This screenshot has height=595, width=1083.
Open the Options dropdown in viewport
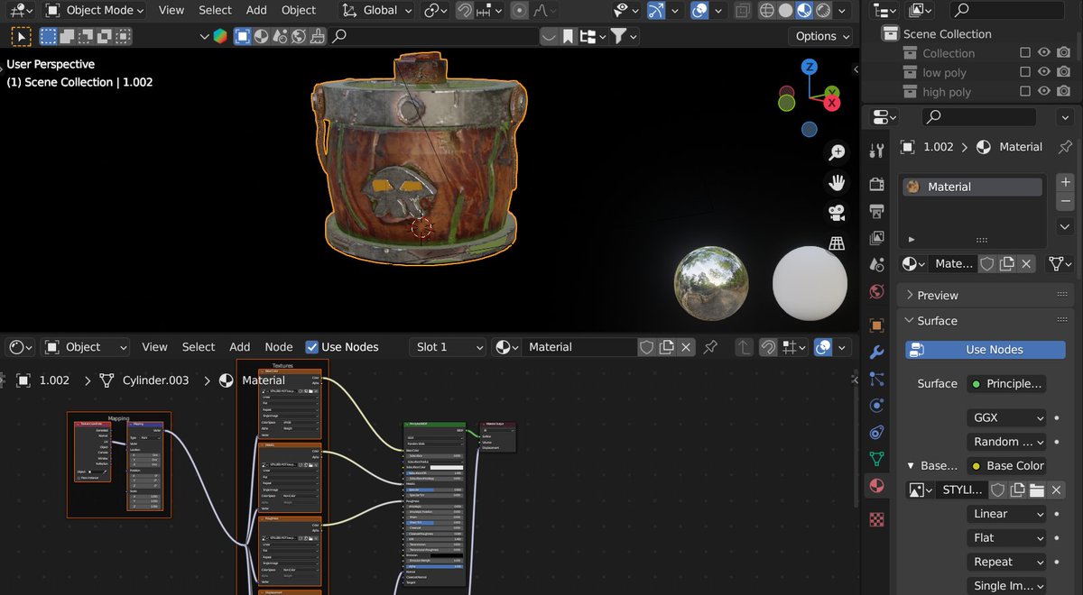click(x=821, y=36)
